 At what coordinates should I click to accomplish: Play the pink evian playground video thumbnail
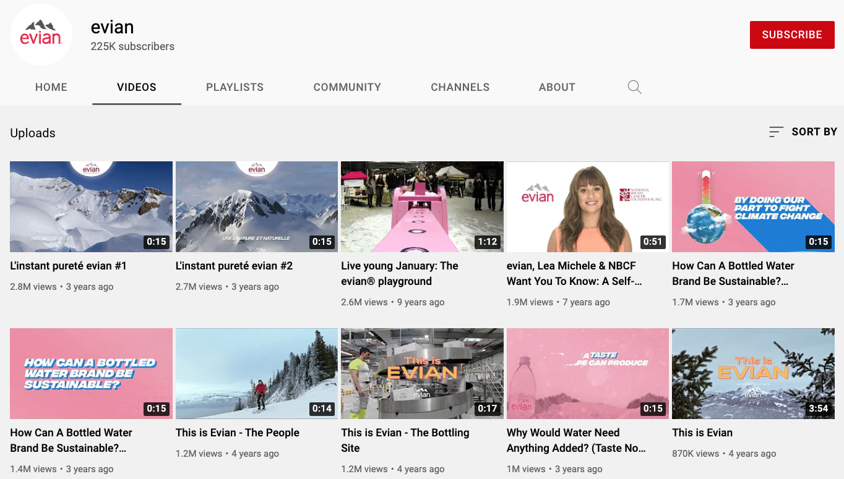[x=422, y=206]
